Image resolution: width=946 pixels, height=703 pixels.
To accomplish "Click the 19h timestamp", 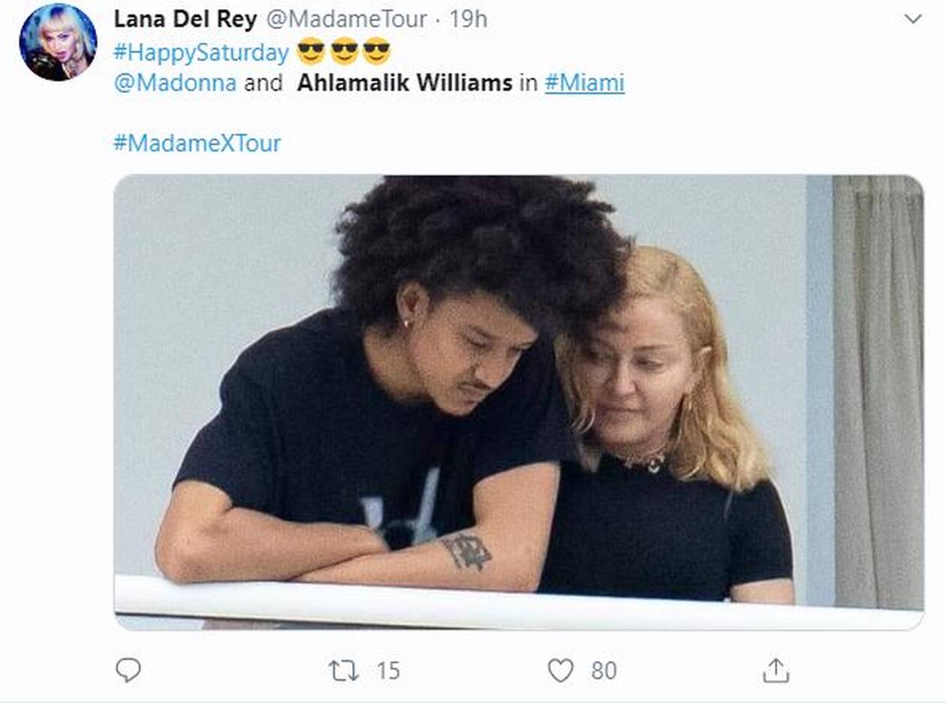I will [468, 19].
